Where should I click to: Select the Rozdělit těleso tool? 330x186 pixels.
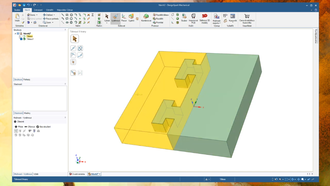[x=161, y=15]
